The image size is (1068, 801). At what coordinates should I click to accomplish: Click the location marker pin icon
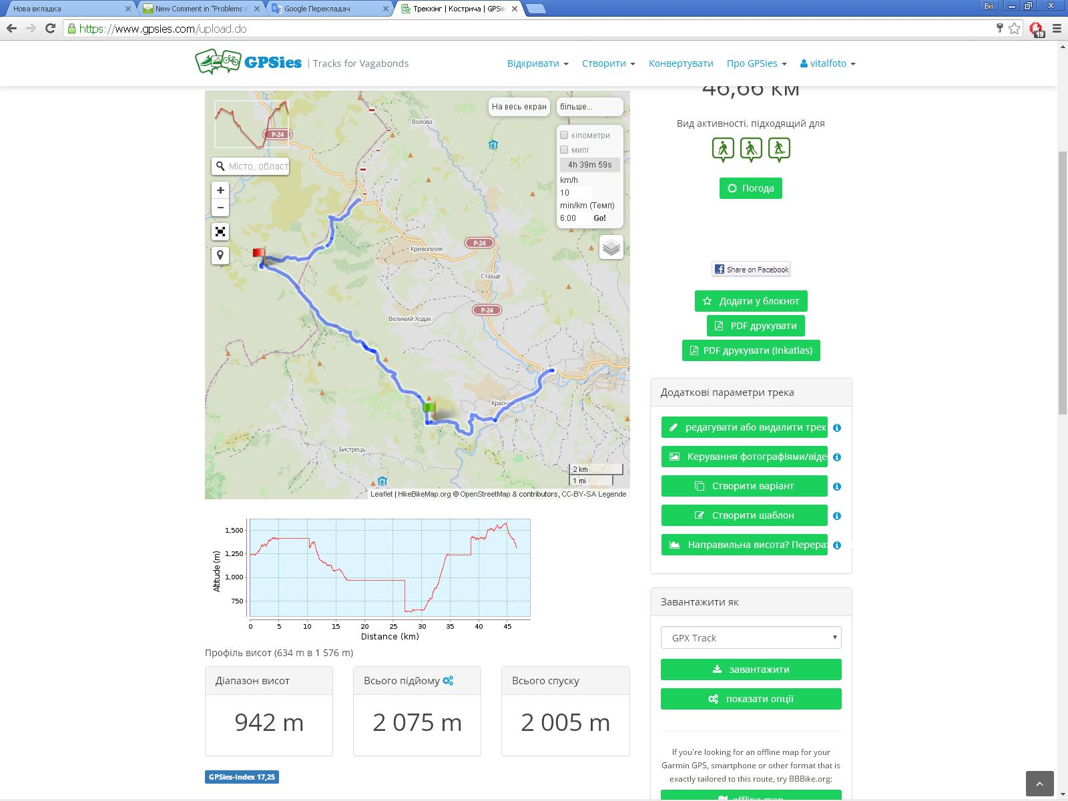pos(220,255)
